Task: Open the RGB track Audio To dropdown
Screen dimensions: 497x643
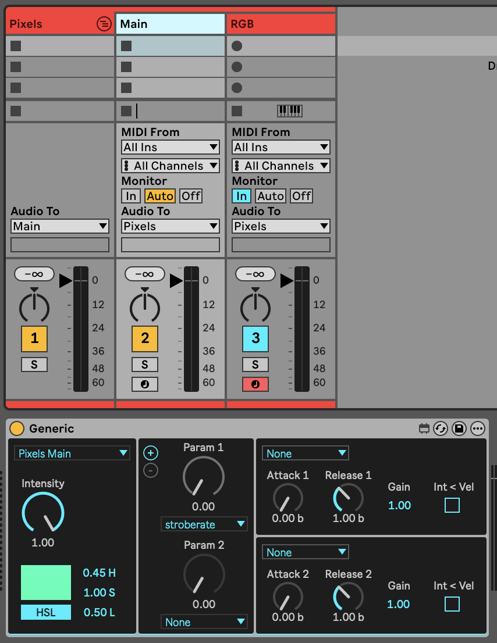Action: 281,226
